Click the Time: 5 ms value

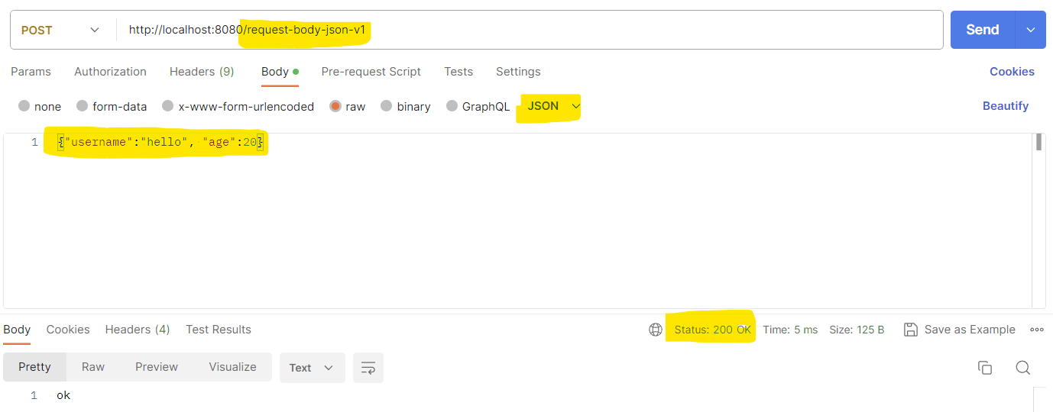coord(790,330)
